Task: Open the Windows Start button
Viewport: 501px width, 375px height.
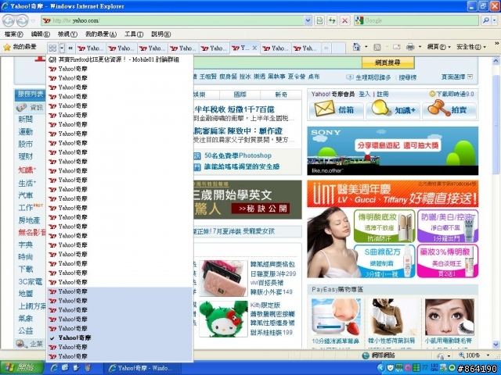Action: 22,368
